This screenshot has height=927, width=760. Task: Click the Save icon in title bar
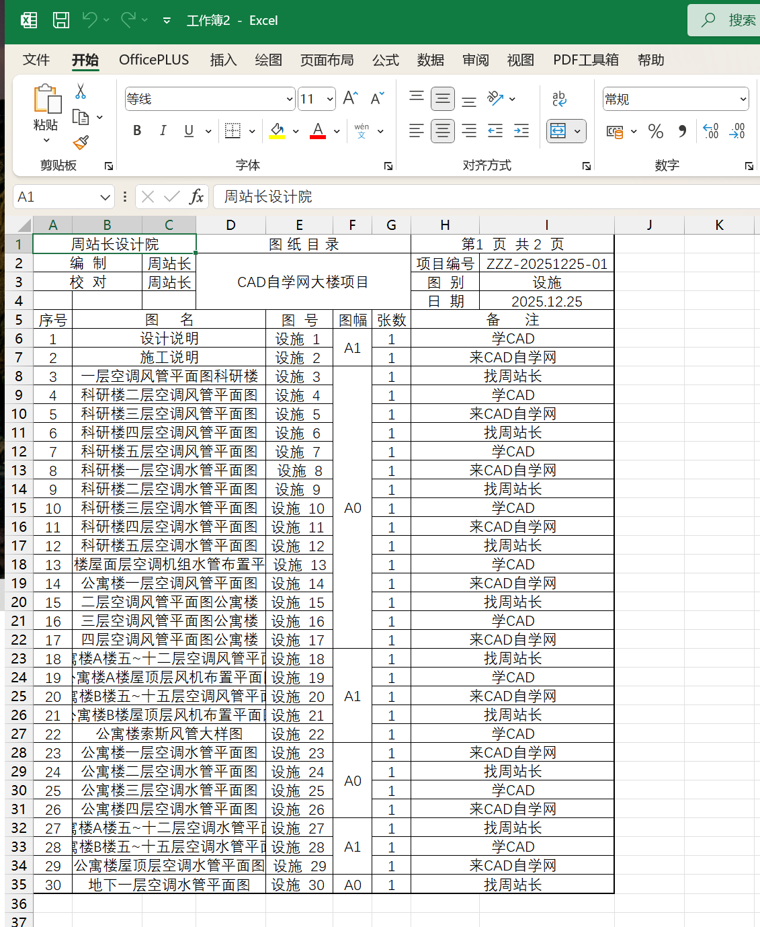click(61, 20)
